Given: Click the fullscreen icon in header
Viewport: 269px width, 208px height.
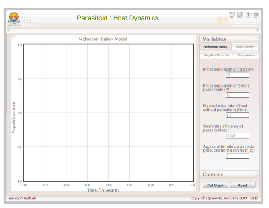Looking at the screenshot, I should point(256,15).
